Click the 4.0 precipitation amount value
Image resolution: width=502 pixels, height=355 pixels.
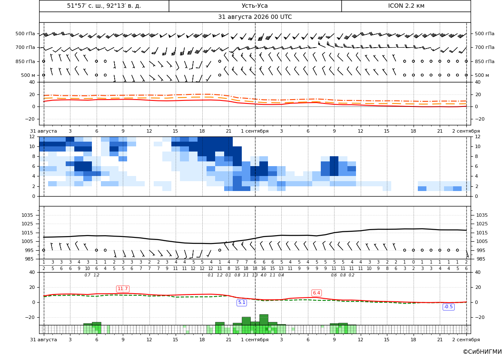(x=264, y=275)
